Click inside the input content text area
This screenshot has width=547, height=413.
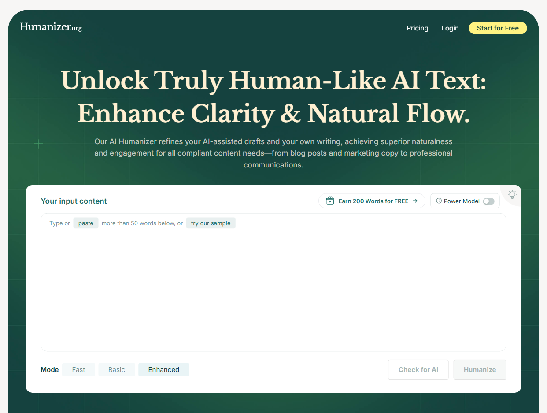(x=273, y=282)
